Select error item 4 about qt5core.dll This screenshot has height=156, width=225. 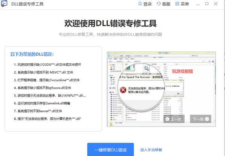[x=42, y=88]
